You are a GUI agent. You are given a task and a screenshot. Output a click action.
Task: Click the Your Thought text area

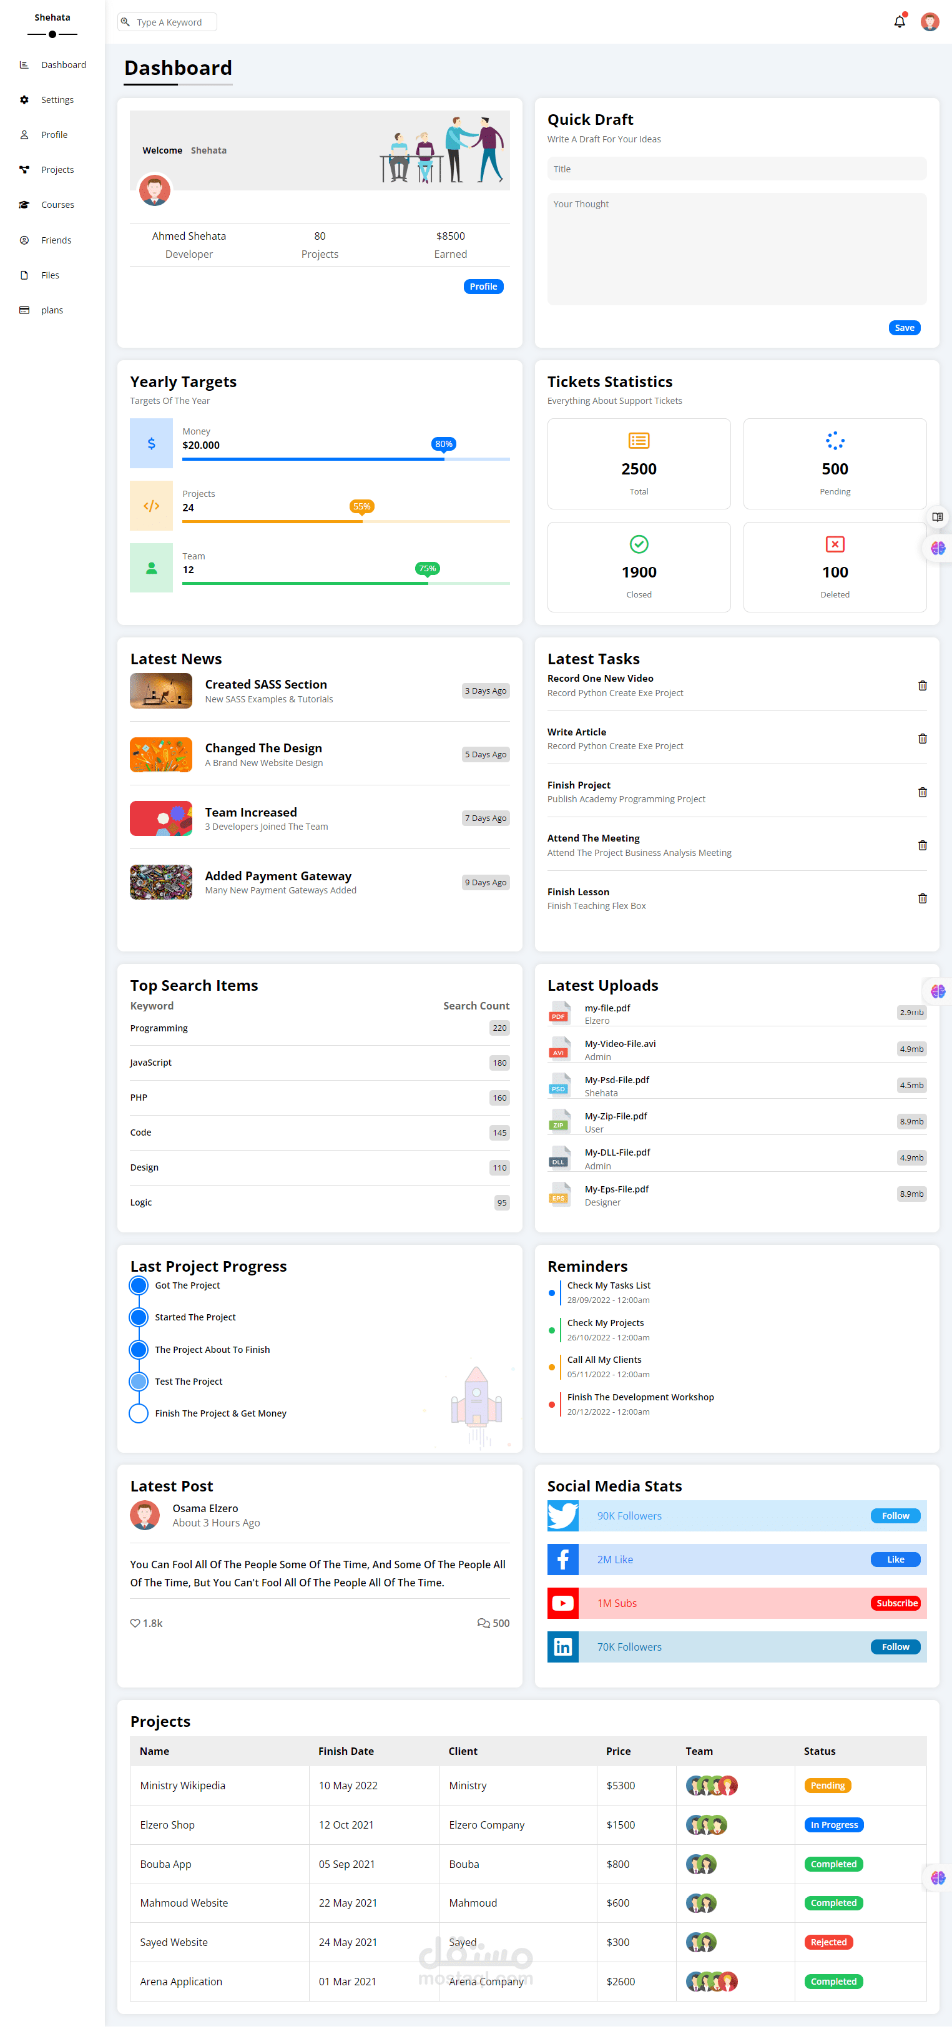[x=736, y=249]
